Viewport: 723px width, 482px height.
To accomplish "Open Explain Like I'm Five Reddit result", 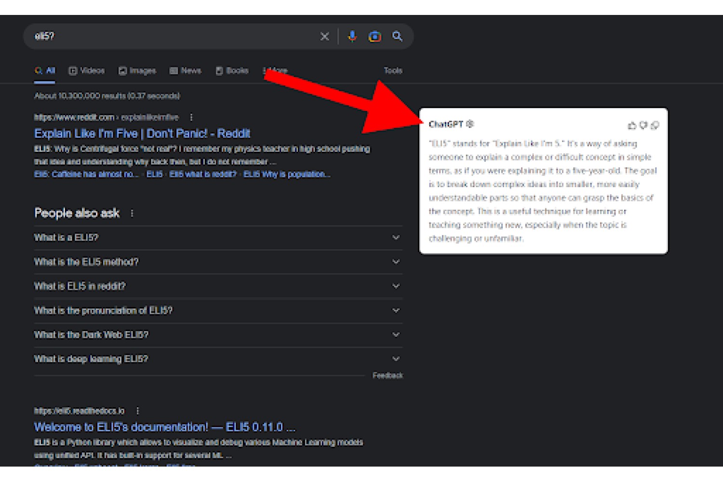I will point(142,134).
